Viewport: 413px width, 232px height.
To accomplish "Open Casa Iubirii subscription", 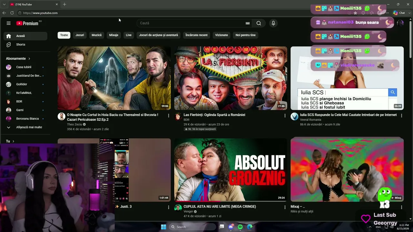I will pyautogui.click(x=25, y=67).
